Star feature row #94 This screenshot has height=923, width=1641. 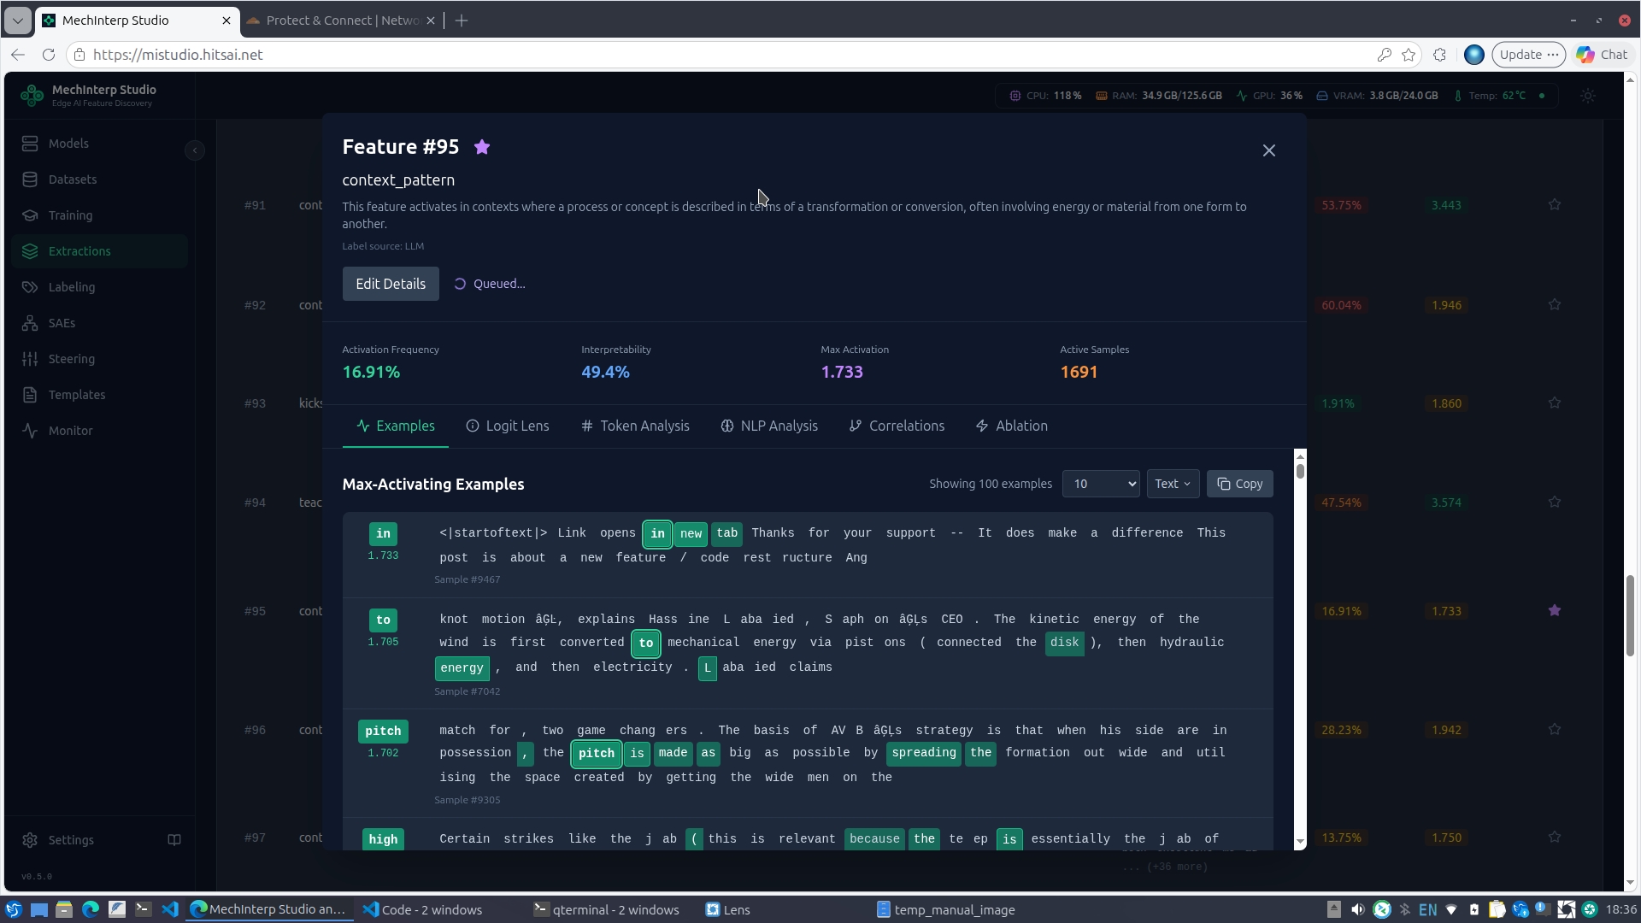click(1555, 503)
